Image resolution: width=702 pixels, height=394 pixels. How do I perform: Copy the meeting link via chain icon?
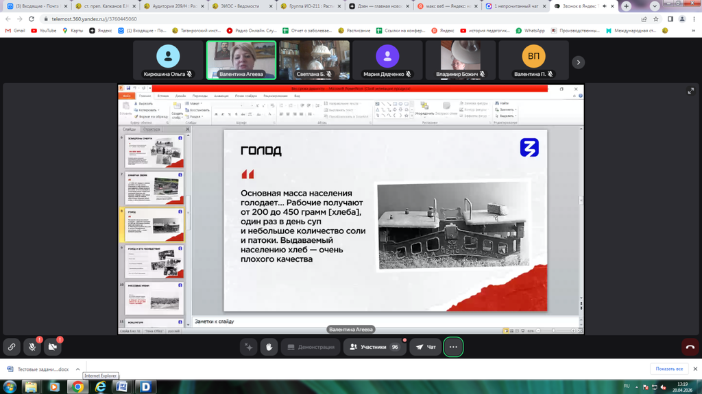(x=12, y=347)
